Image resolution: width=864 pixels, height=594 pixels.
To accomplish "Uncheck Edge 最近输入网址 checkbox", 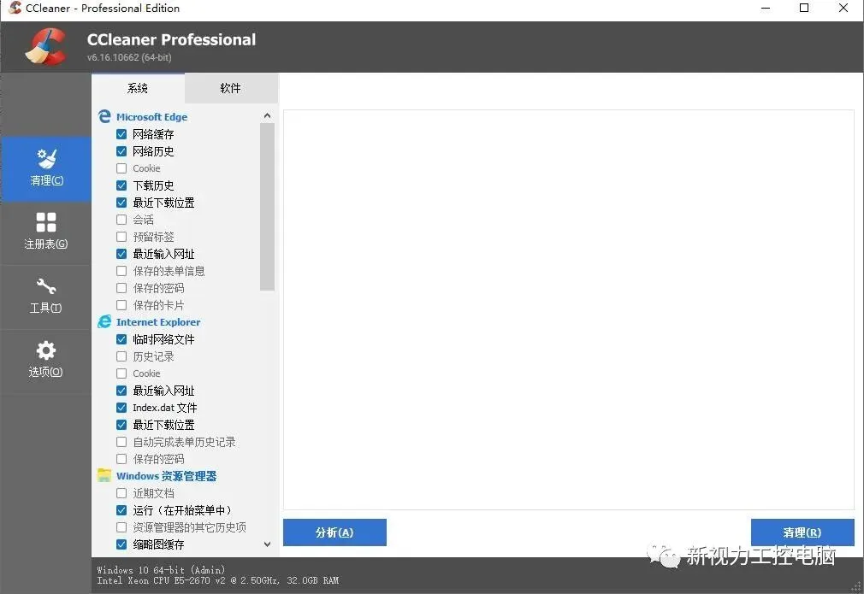I will [121, 254].
